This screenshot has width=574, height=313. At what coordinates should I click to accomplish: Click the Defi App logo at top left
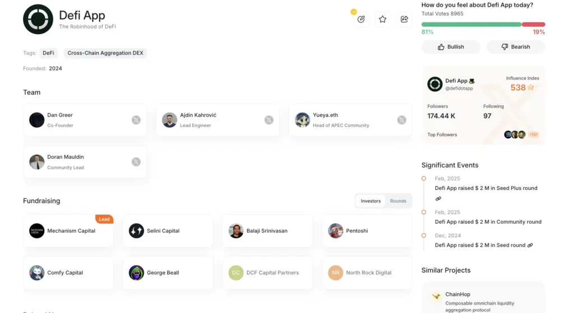click(x=38, y=20)
